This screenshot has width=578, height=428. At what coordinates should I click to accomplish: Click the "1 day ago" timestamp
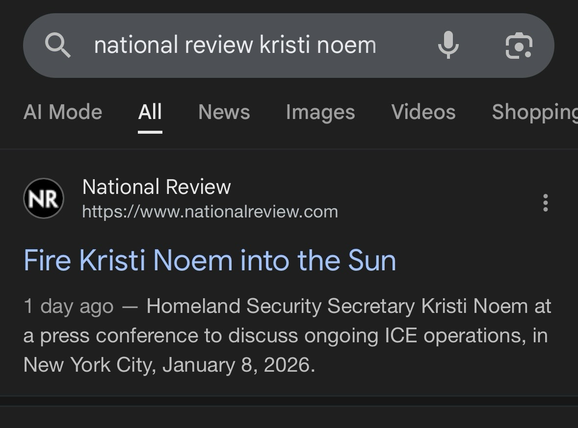coord(68,307)
